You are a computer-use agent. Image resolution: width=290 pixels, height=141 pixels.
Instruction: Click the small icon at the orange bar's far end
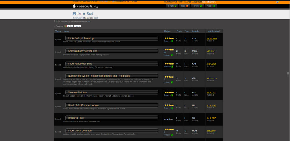pyautogui.click(x=278, y=2)
